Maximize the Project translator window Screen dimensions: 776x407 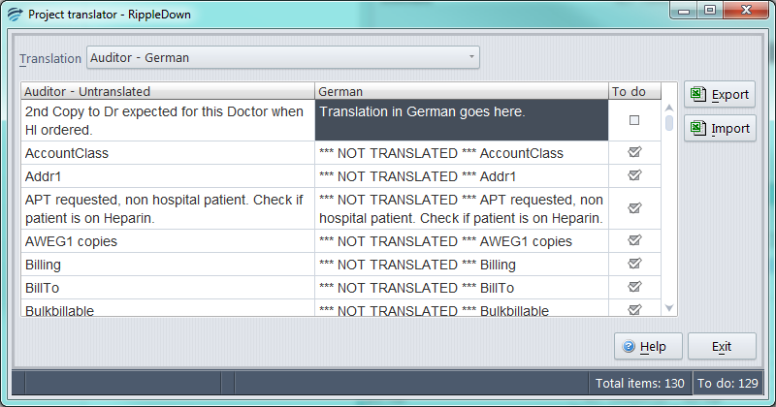click(x=710, y=10)
